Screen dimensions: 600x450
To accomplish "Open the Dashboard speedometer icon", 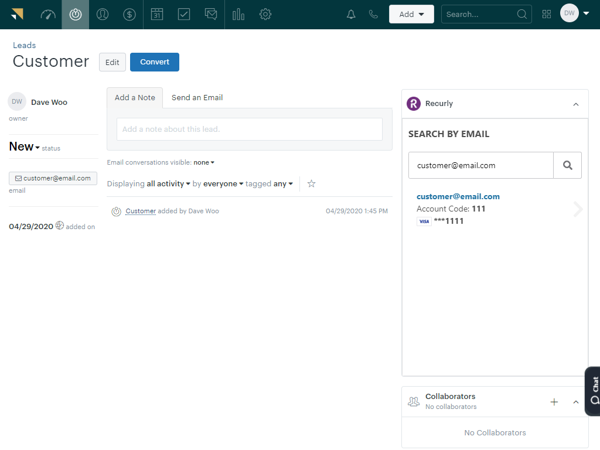I will coord(48,15).
